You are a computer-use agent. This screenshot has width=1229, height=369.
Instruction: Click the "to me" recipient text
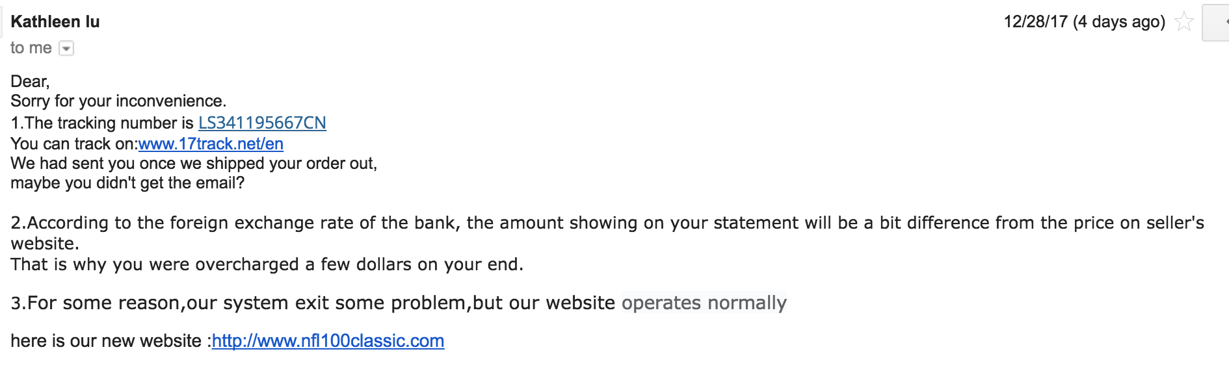pyautogui.click(x=31, y=48)
